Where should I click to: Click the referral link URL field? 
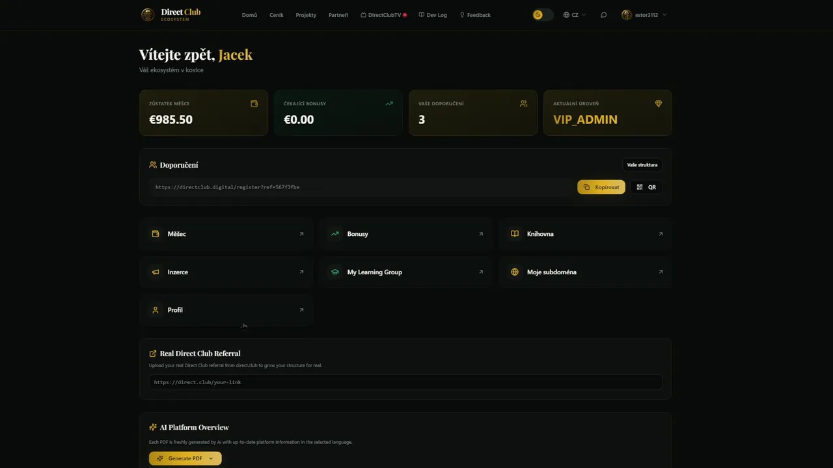(361, 187)
